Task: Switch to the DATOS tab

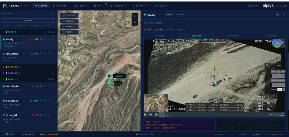Action: pyautogui.click(x=160, y=36)
